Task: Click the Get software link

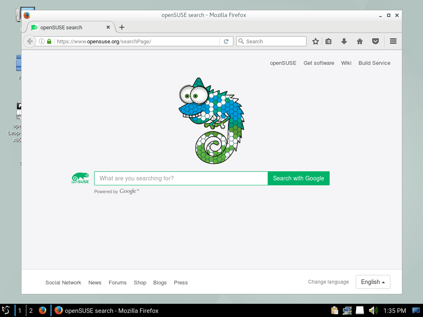Action: point(318,63)
